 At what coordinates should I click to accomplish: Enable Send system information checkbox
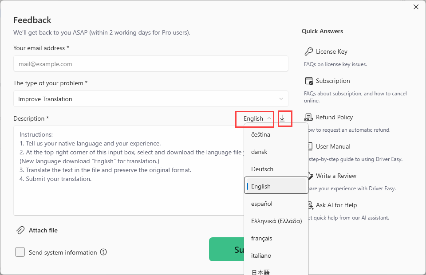pyautogui.click(x=20, y=252)
